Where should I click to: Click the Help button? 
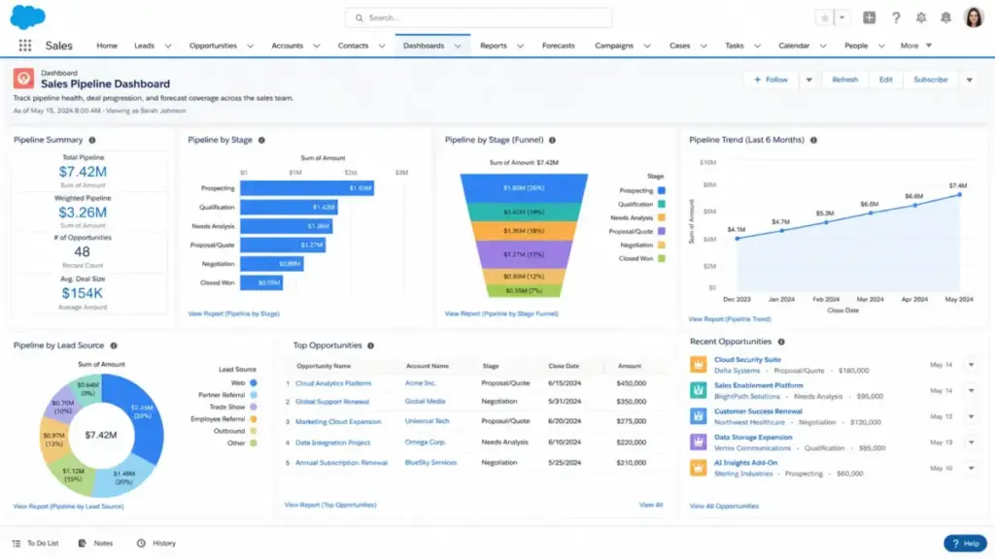coord(965,543)
